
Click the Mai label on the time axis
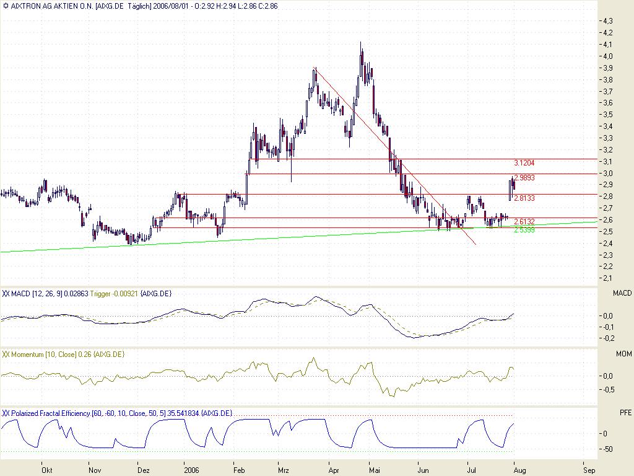point(375,470)
